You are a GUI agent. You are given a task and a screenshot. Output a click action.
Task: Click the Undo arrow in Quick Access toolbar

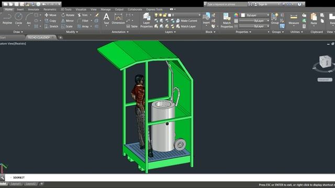(x=44, y=4)
